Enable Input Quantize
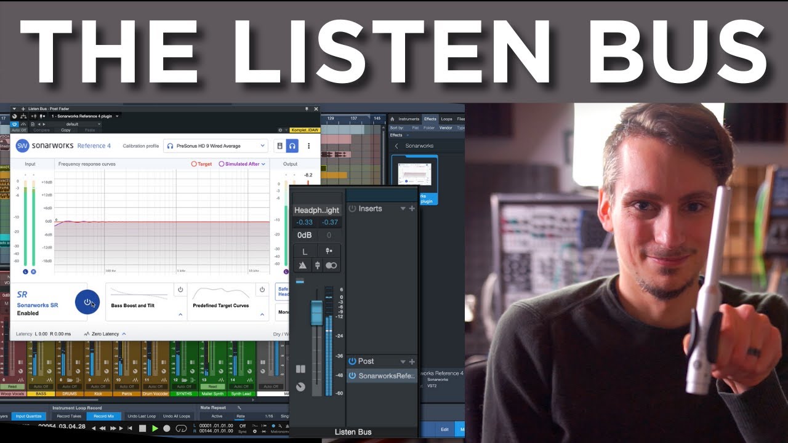The height and width of the screenshot is (443, 788). [29, 416]
